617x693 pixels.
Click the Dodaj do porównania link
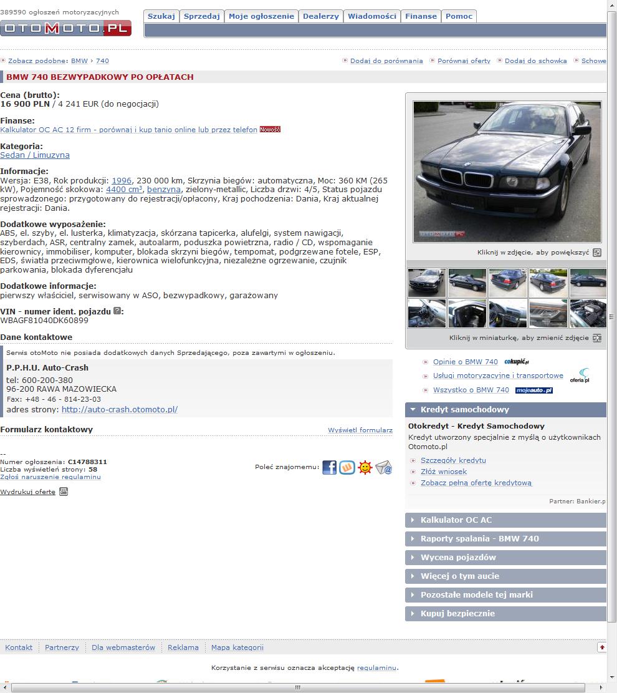[x=386, y=61]
